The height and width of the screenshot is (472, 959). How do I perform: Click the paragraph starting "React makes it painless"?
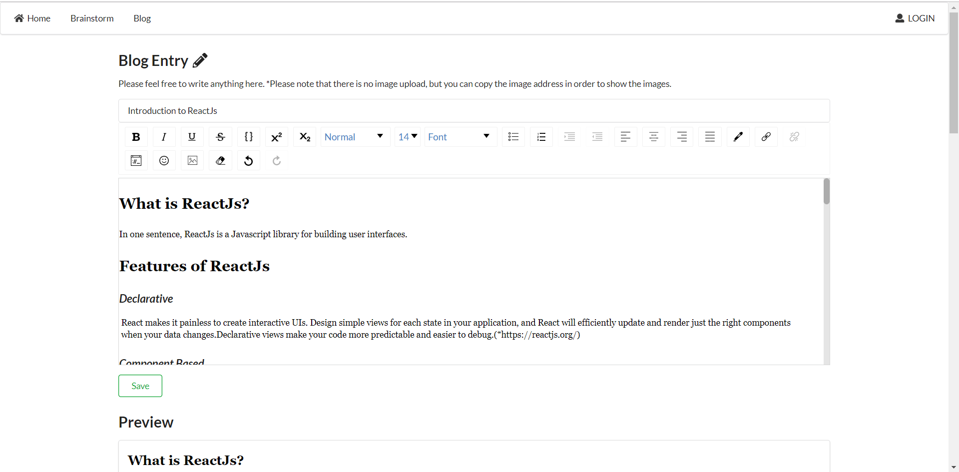tap(456, 329)
